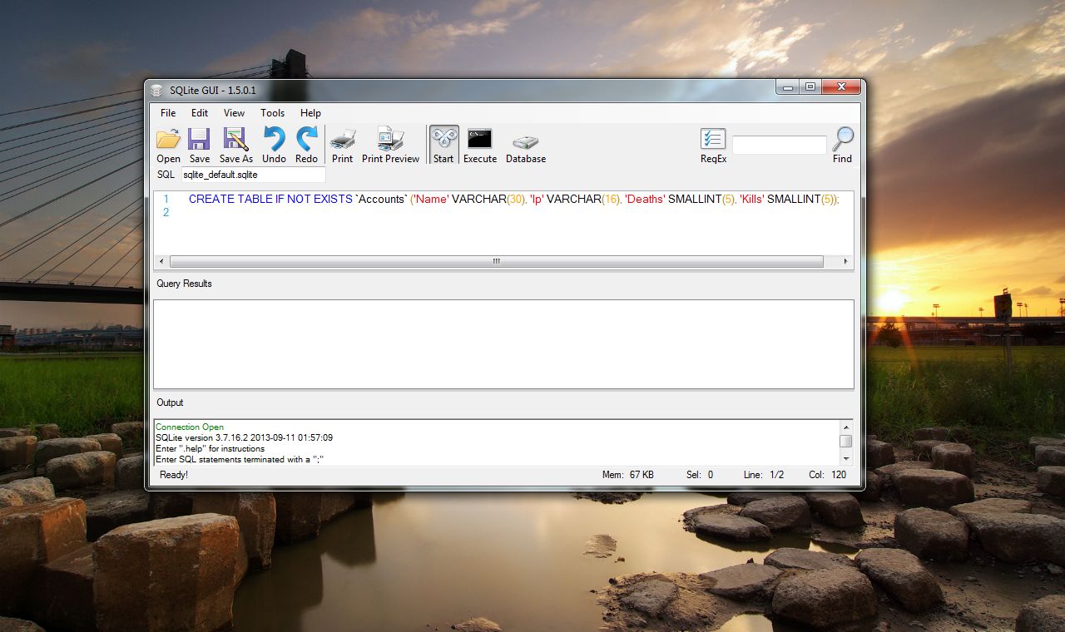
Task: Click the 'Name' column text in editor
Action: [x=430, y=200]
